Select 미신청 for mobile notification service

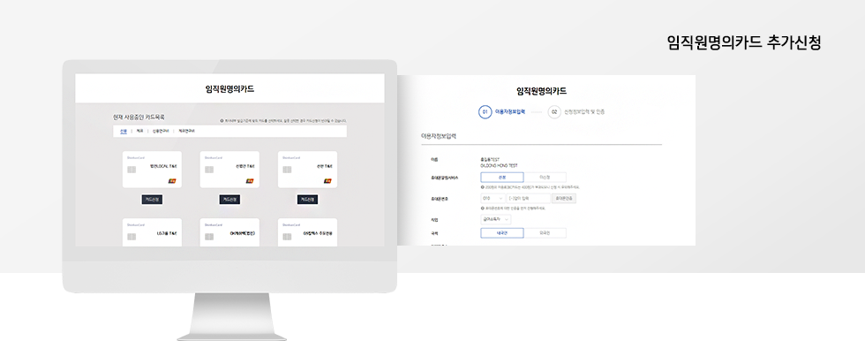click(545, 178)
